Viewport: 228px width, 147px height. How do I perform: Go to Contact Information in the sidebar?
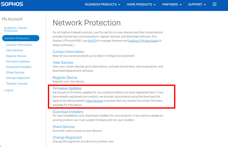tap(19, 45)
